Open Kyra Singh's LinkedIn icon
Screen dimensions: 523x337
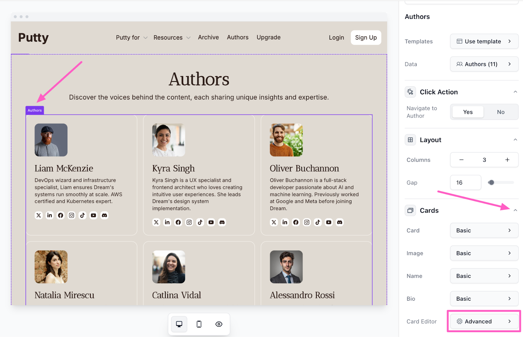click(x=167, y=222)
